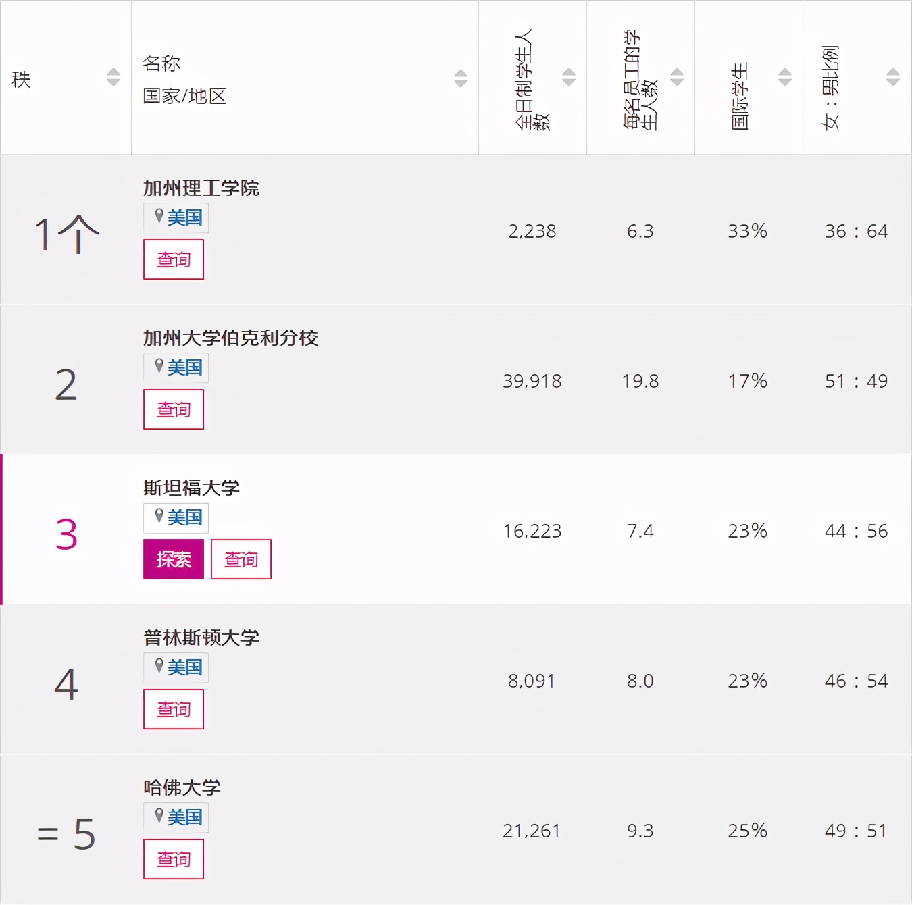
Task: Click 查询 button under 哈佛大学
Action: click(x=174, y=859)
